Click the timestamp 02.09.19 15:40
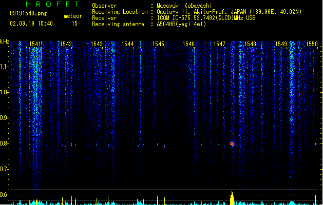The height and width of the screenshot is (205, 323). pyautogui.click(x=31, y=24)
